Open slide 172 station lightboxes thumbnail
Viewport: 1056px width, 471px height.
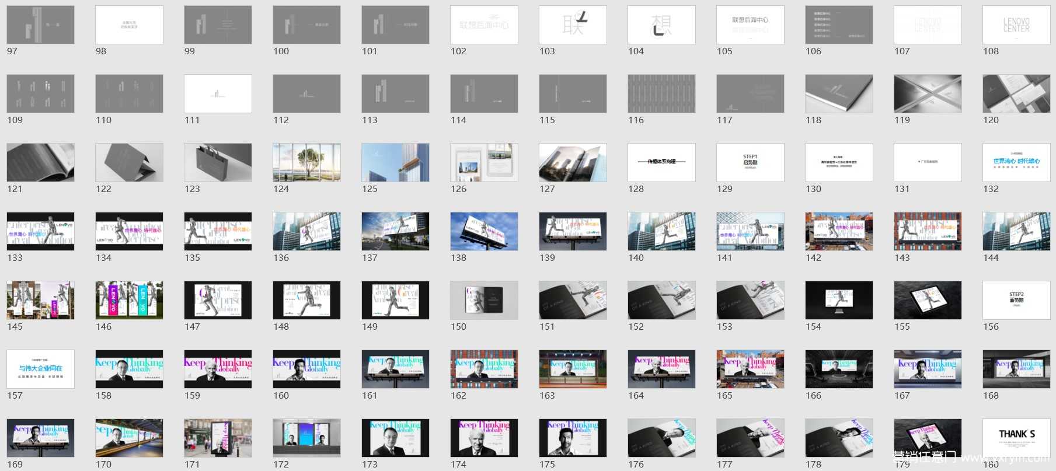pyautogui.click(x=306, y=438)
